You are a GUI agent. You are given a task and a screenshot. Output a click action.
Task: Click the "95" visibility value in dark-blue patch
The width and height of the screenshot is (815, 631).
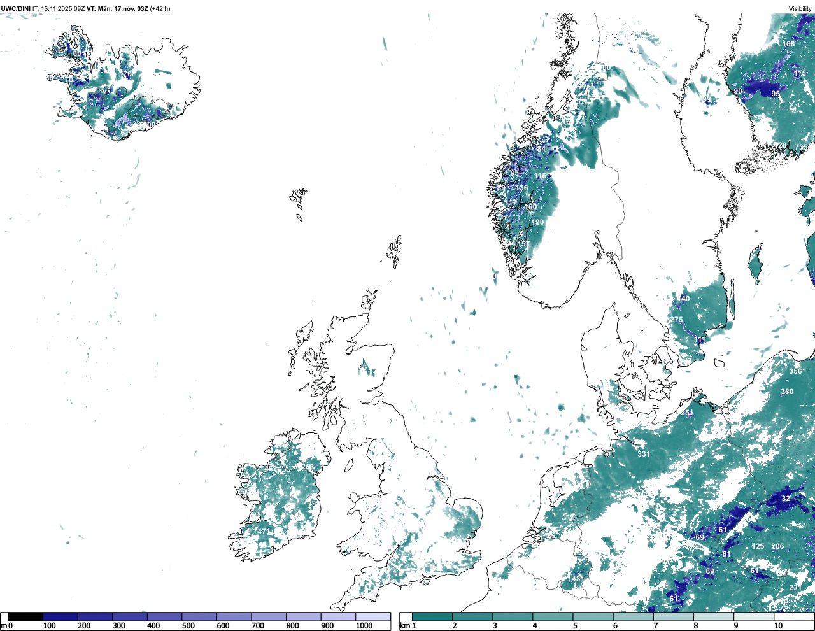pyautogui.click(x=776, y=94)
